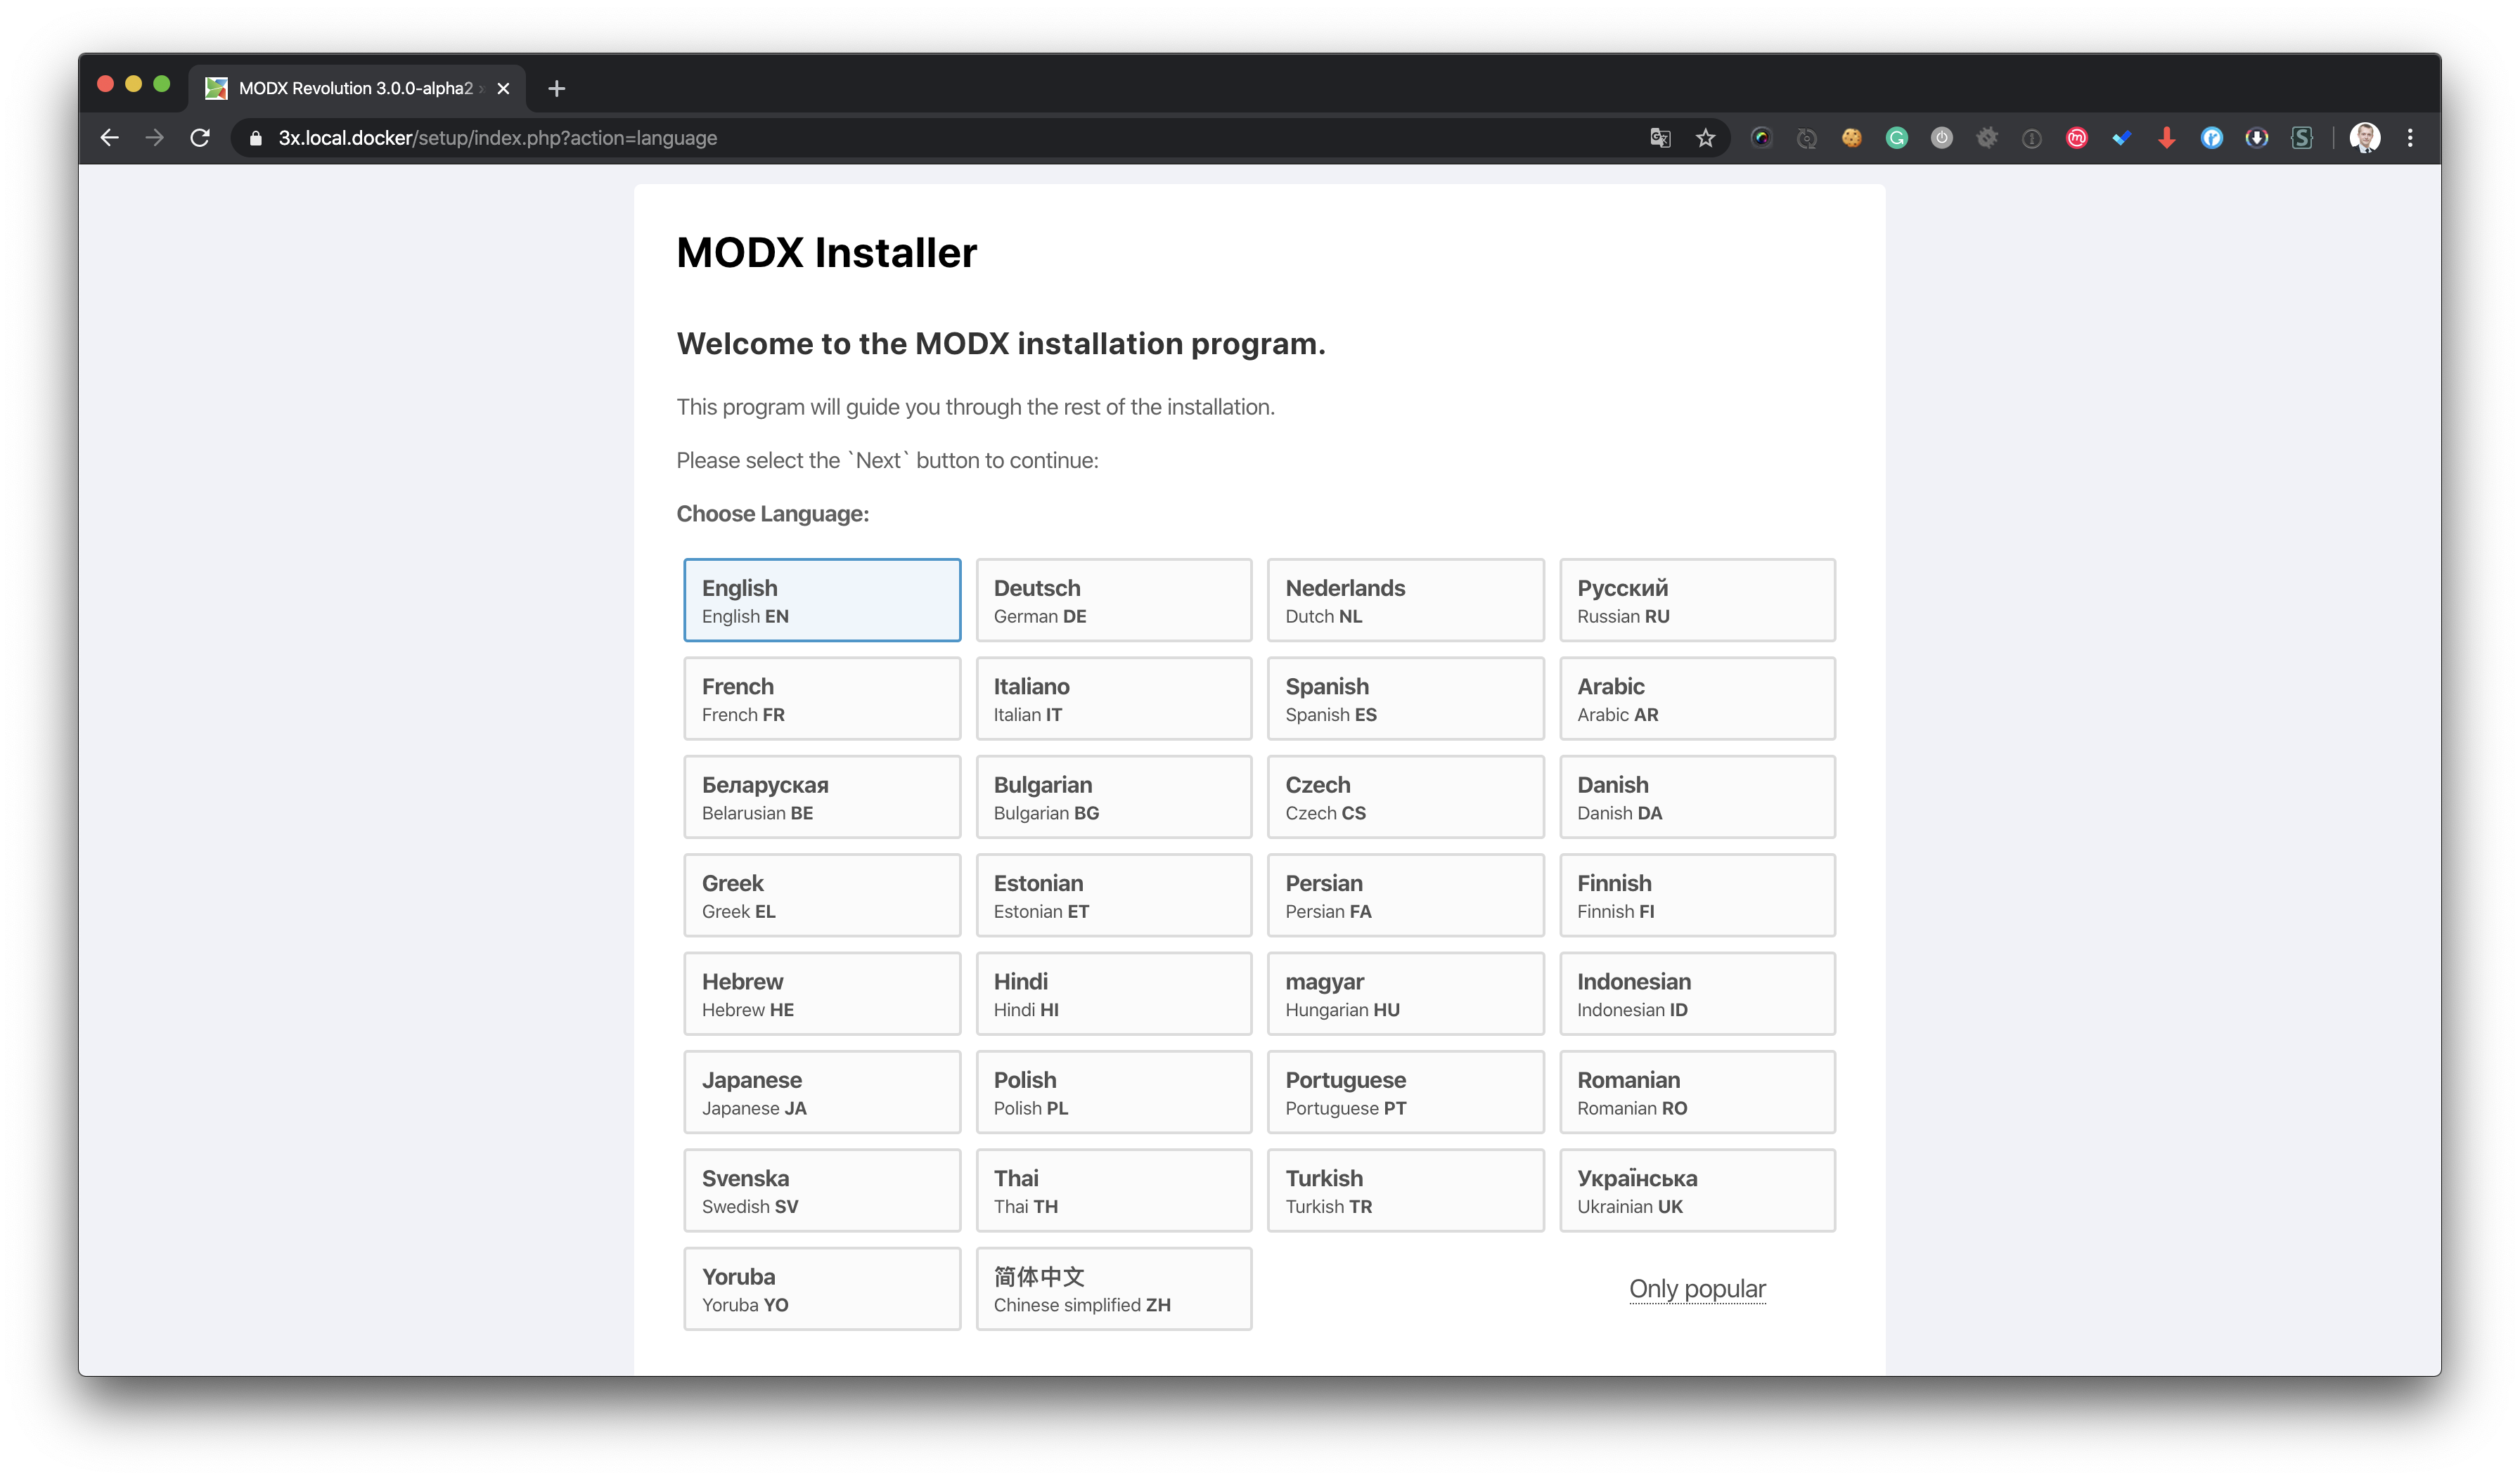Click the browser forward arrow
This screenshot has width=2520, height=1480.
click(x=154, y=138)
